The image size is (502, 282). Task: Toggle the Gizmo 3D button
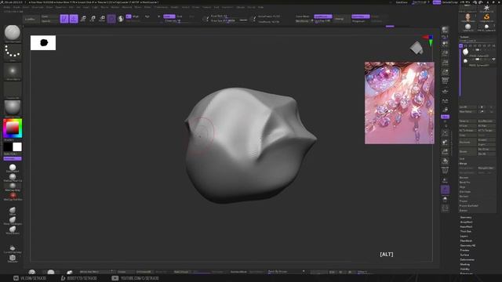(111, 19)
